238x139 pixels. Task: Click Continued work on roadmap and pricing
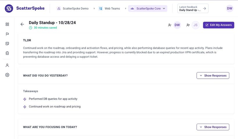55,107
